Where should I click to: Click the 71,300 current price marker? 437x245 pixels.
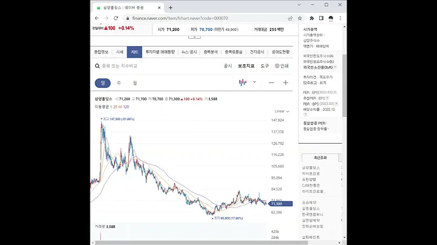pos(280,204)
